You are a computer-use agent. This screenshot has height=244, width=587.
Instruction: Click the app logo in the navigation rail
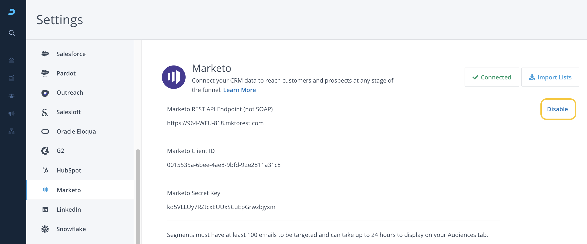click(12, 12)
